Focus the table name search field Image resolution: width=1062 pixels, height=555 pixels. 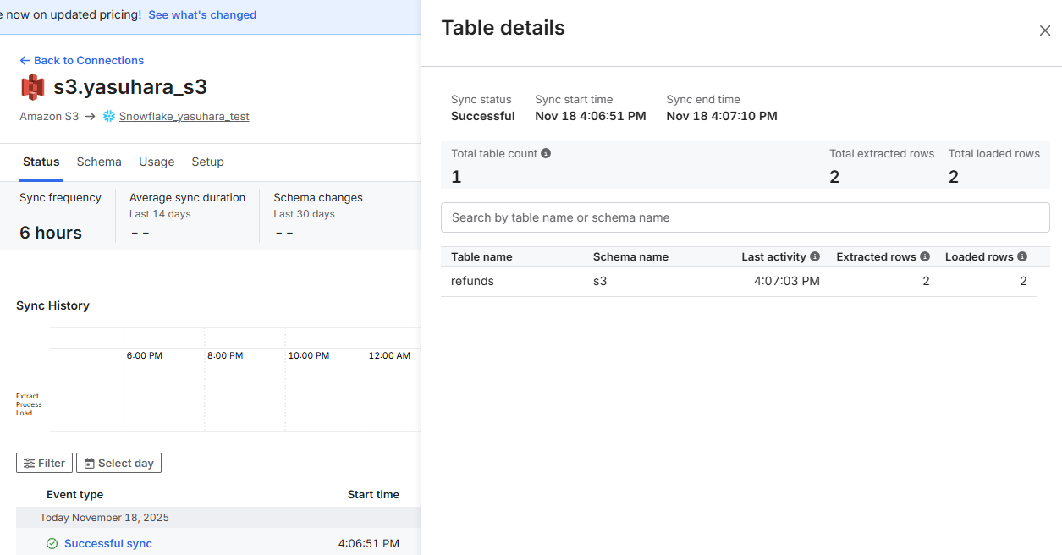[x=745, y=217]
